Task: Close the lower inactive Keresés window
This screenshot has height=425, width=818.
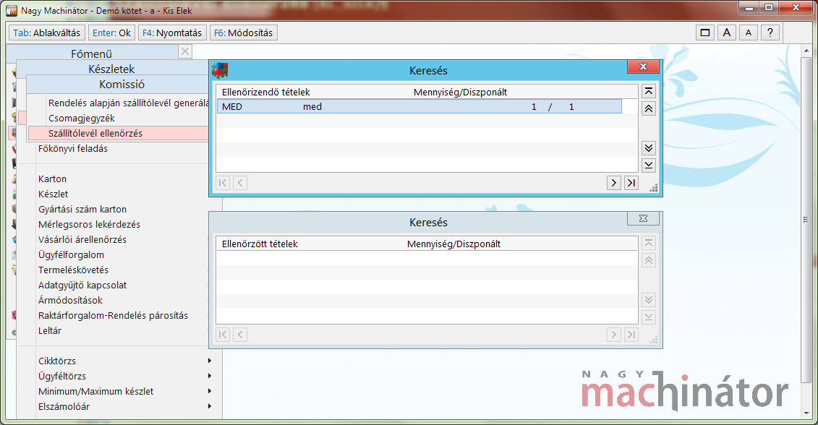Action: (x=643, y=218)
